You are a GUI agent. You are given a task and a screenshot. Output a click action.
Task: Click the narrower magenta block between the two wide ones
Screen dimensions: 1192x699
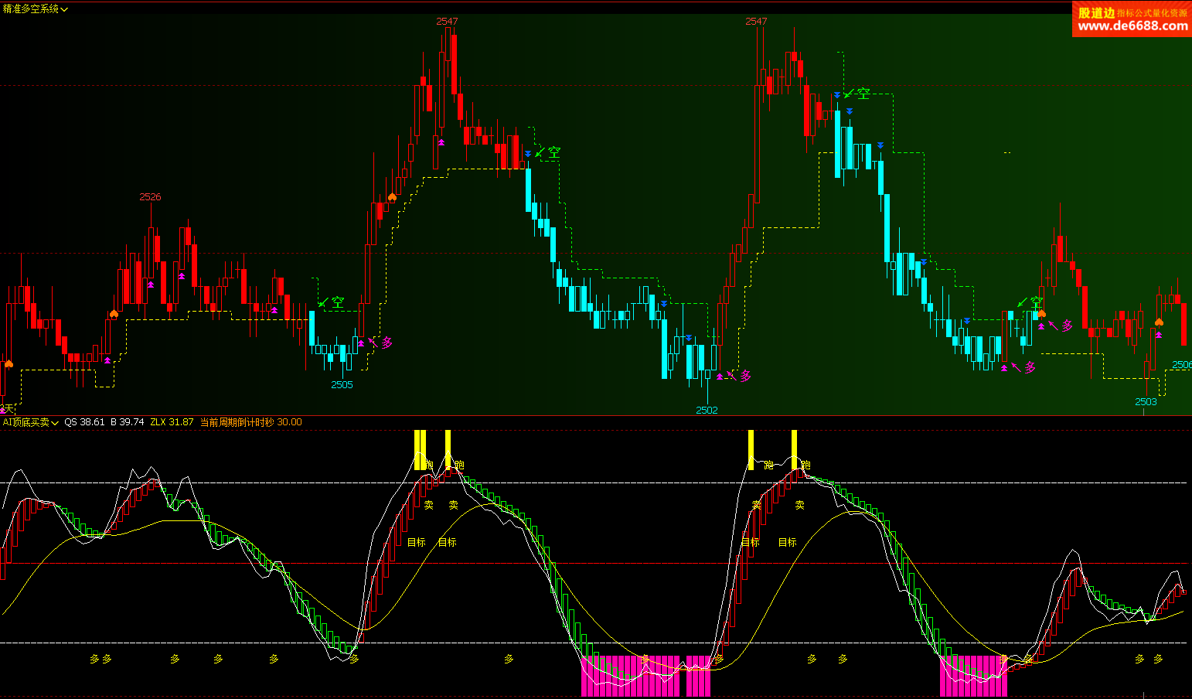tap(698, 676)
